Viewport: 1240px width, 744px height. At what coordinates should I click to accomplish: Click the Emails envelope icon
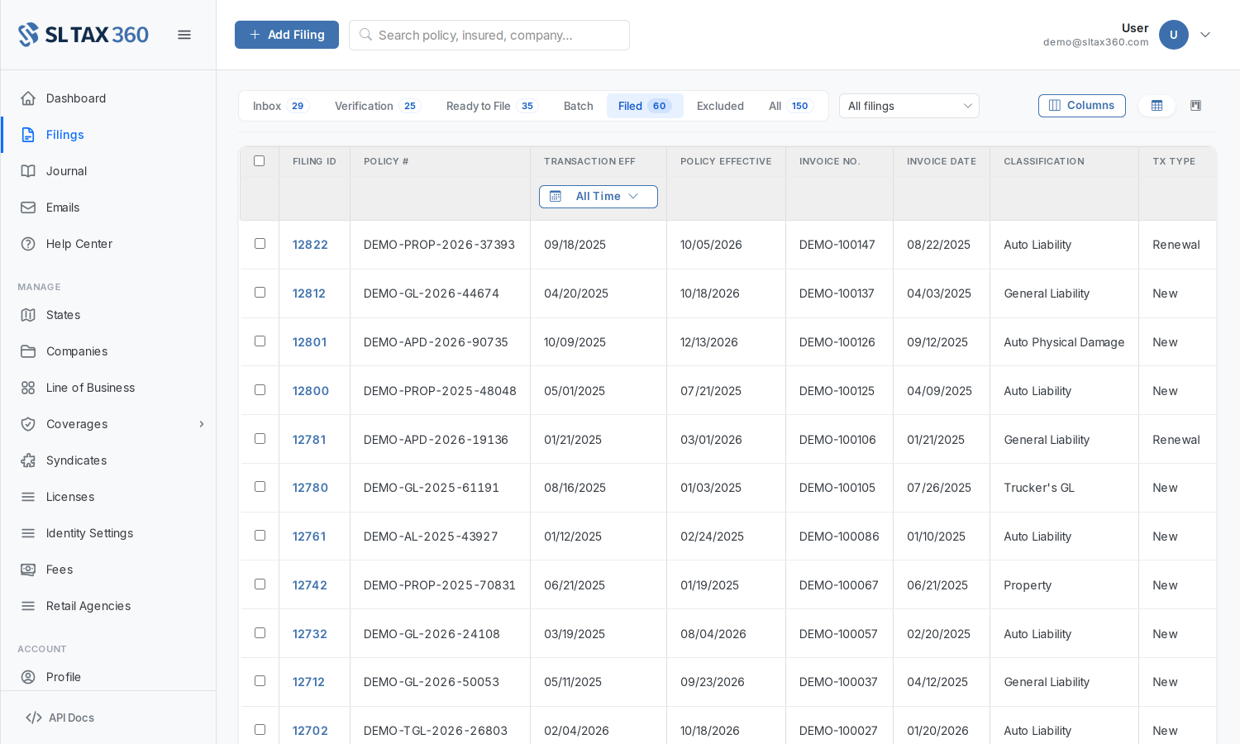pos(28,207)
